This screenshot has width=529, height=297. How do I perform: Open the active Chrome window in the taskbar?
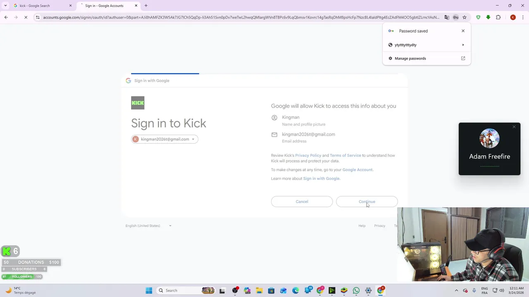[x=381, y=290]
